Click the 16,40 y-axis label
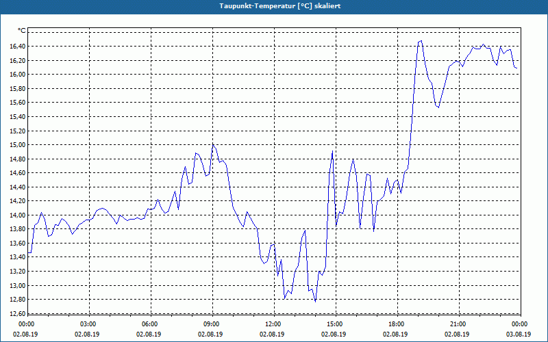The width and height of the screenshot is (548, 342). click(x=18, y=47)
